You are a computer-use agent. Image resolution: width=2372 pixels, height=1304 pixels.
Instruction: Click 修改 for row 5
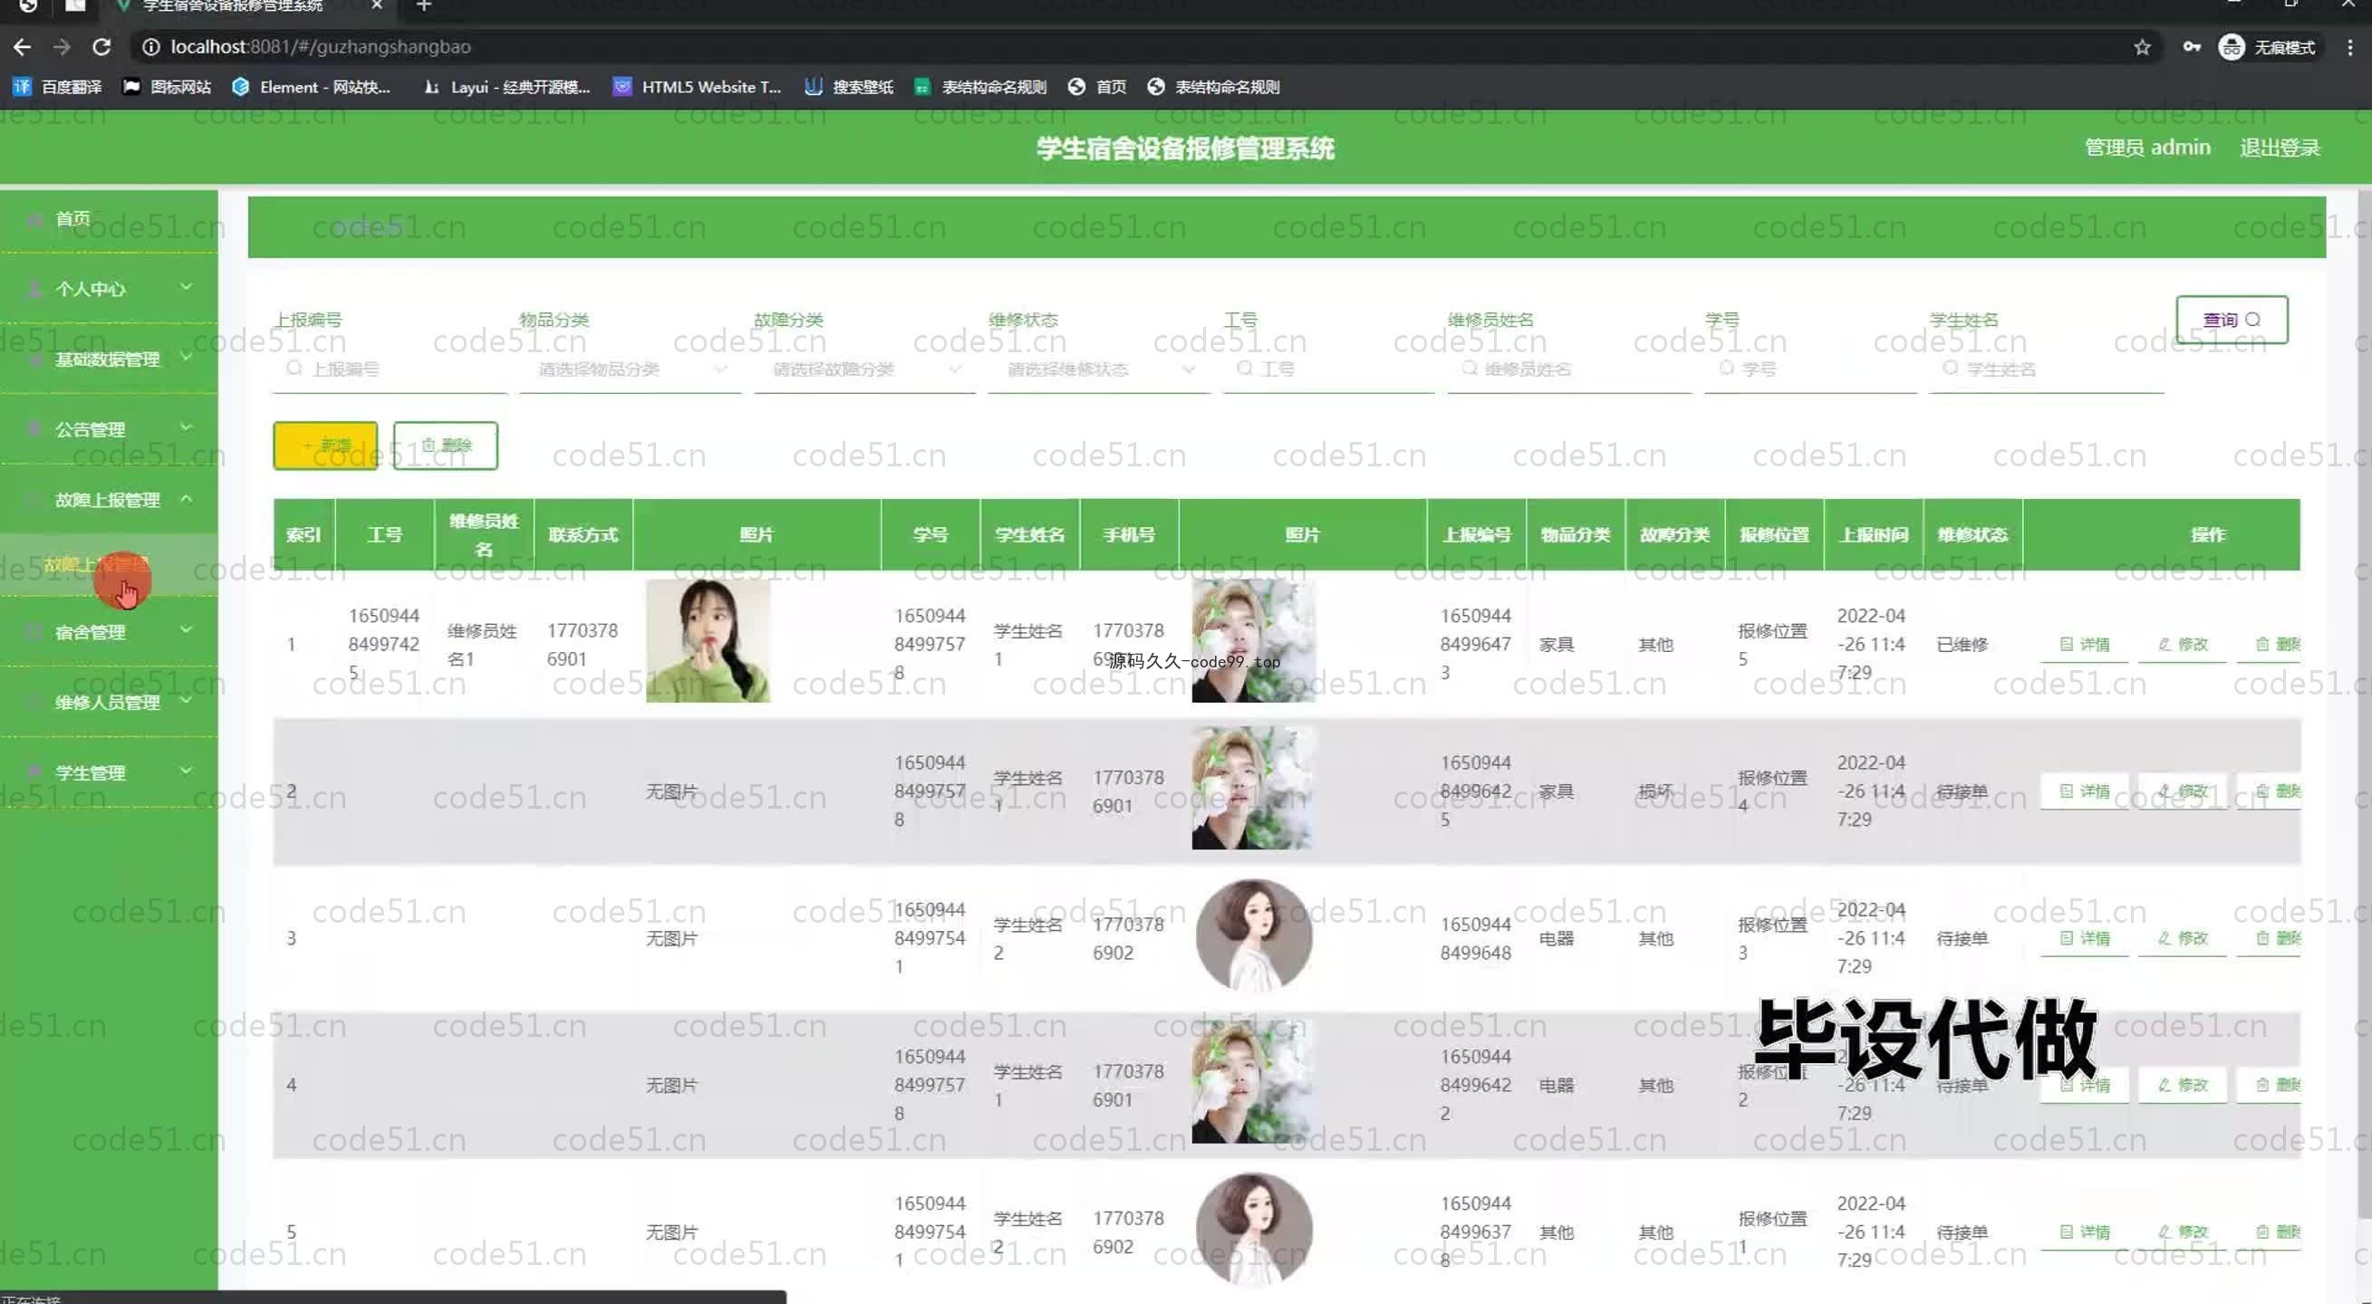point(2183,1232)
